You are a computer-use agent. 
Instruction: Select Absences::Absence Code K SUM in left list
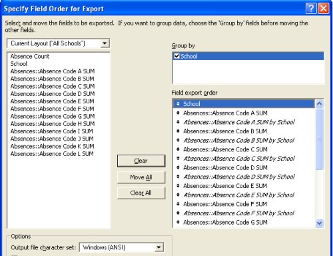(52, 147)
